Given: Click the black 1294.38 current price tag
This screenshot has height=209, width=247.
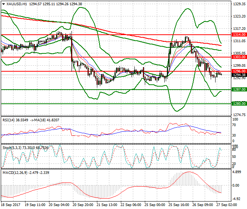Looking at the screenshot, I should coord(239,75).
